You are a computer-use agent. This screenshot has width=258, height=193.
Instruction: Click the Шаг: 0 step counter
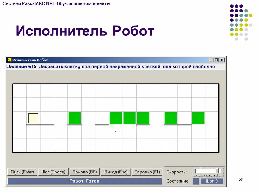tap(212, 181)
